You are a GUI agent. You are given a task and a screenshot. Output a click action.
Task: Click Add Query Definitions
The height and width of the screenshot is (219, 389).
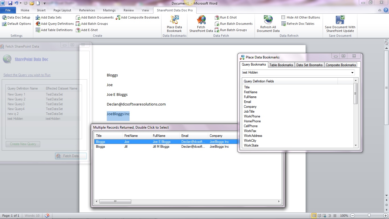(55, 24)
